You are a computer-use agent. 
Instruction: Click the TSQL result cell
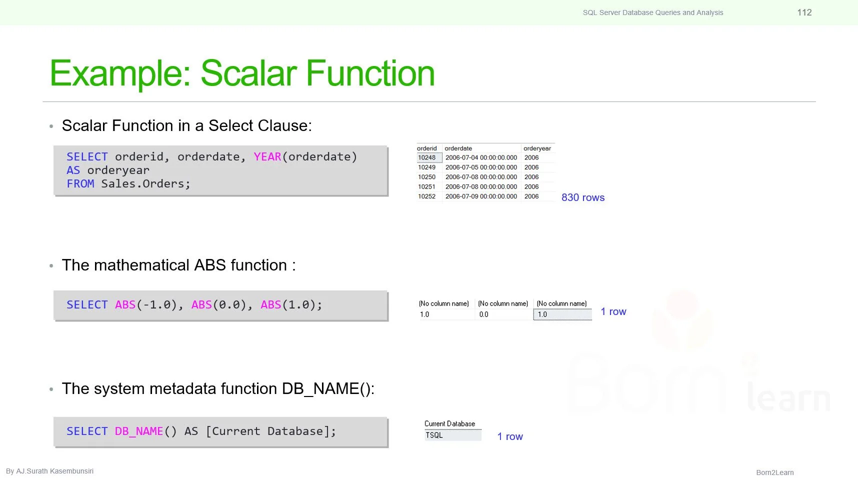453,435
